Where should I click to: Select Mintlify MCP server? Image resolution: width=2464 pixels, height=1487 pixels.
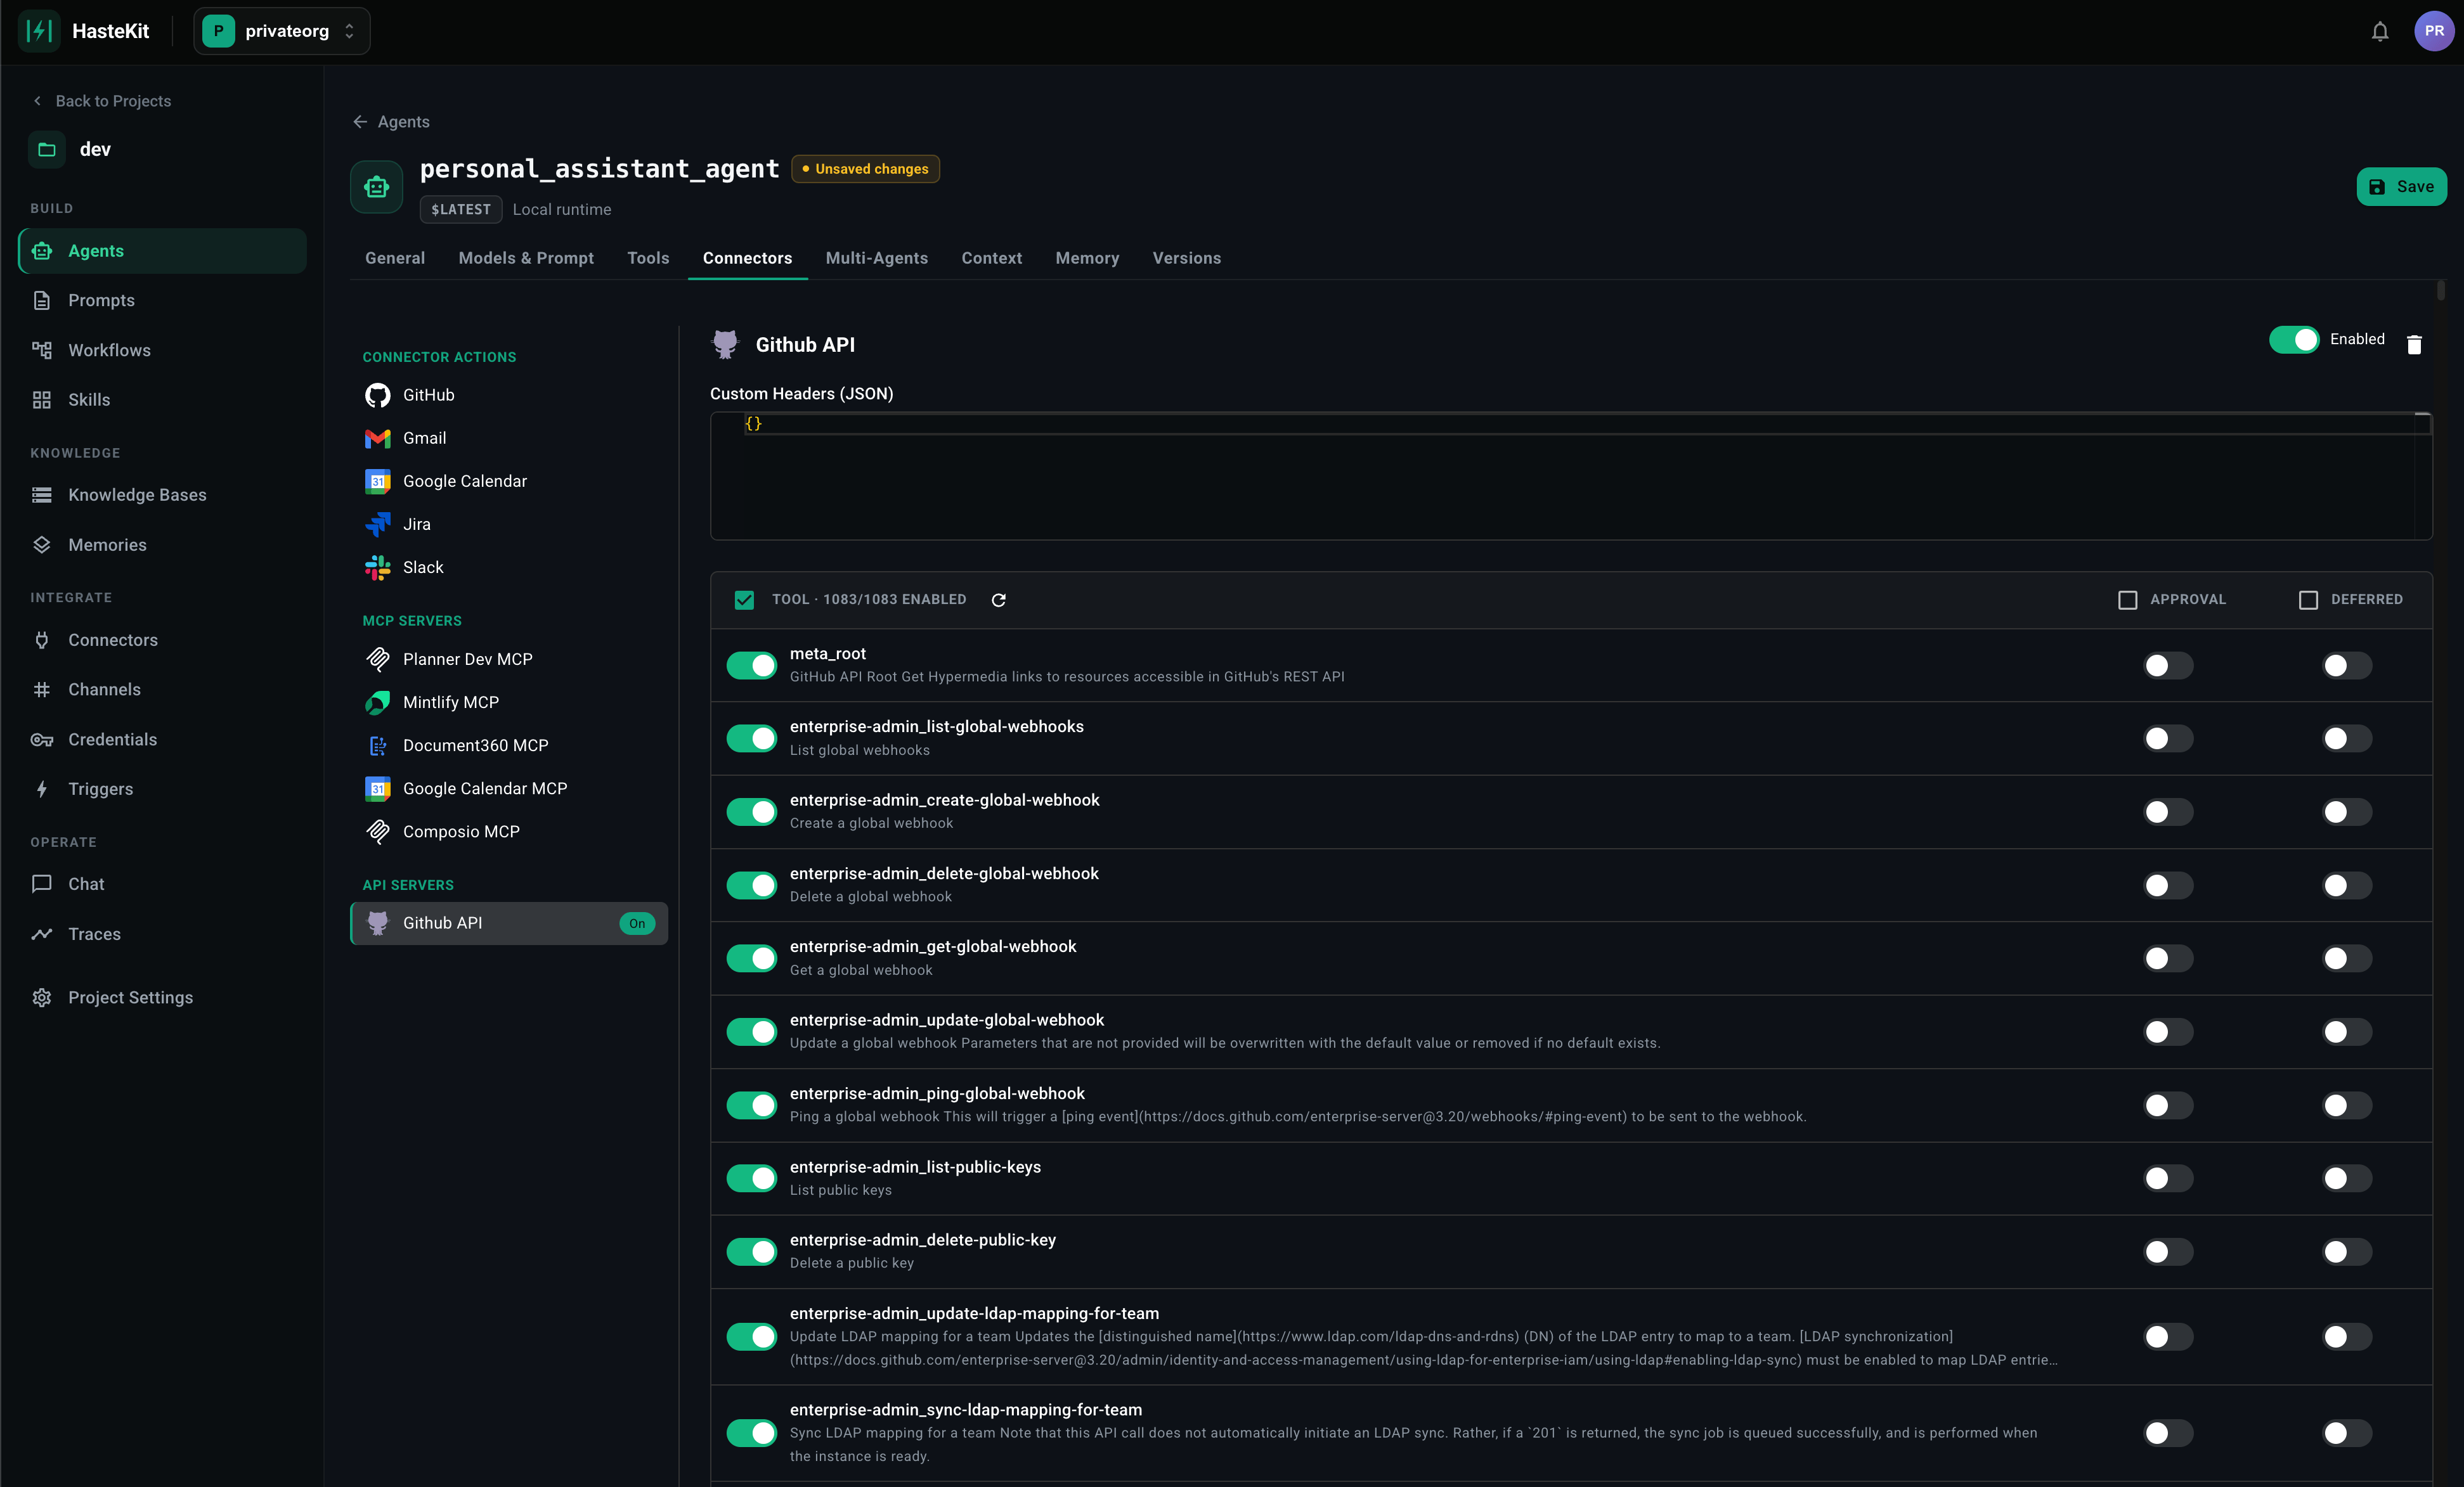[x=509, y=702]
